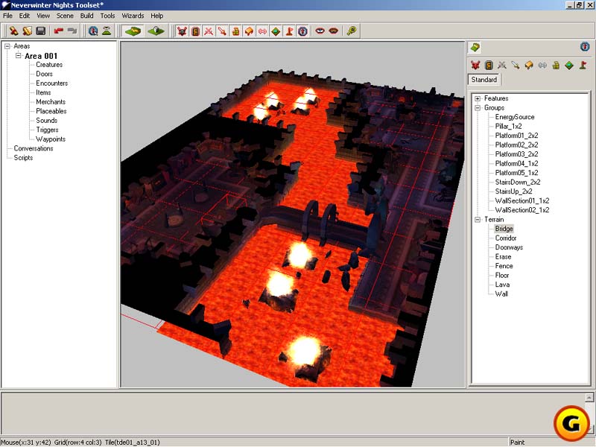Open the Wizards menu
Screen dimensions: 596x447
coord(133,16)
